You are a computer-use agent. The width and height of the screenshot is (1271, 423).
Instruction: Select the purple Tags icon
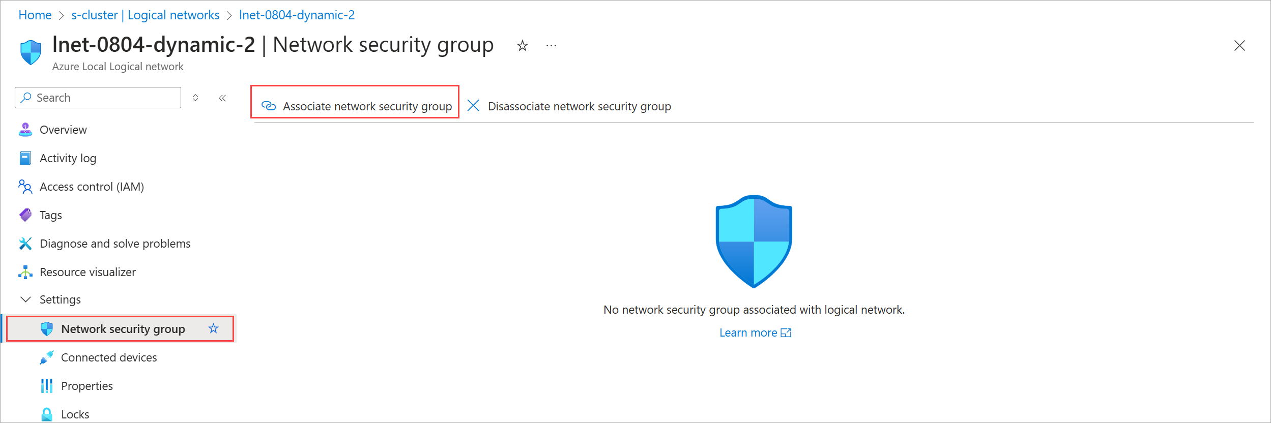coord(25,215)
